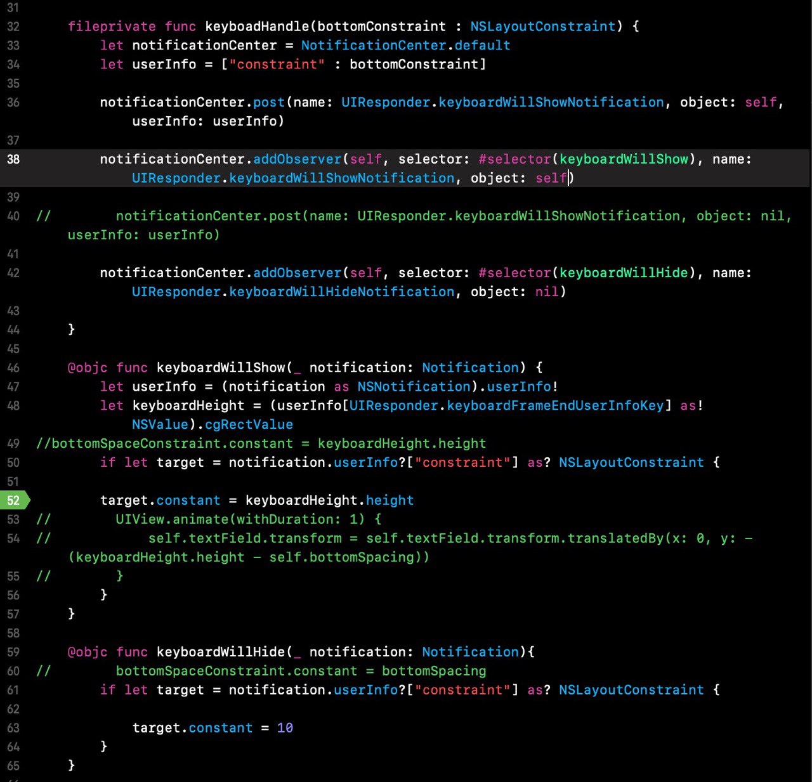Click line number 59 in the gutter
Image resolution: width=812 pixels, height=782 pixels.
coord(13,652)
